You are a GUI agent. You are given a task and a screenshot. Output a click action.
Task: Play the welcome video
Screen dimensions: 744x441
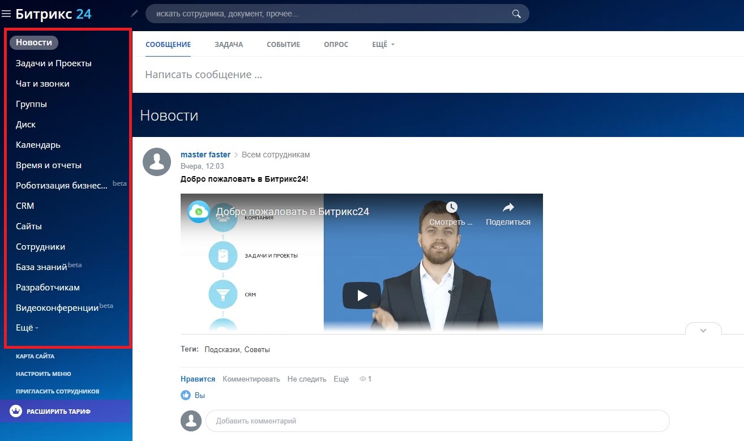pyautogui.click(x=361, y=295)
